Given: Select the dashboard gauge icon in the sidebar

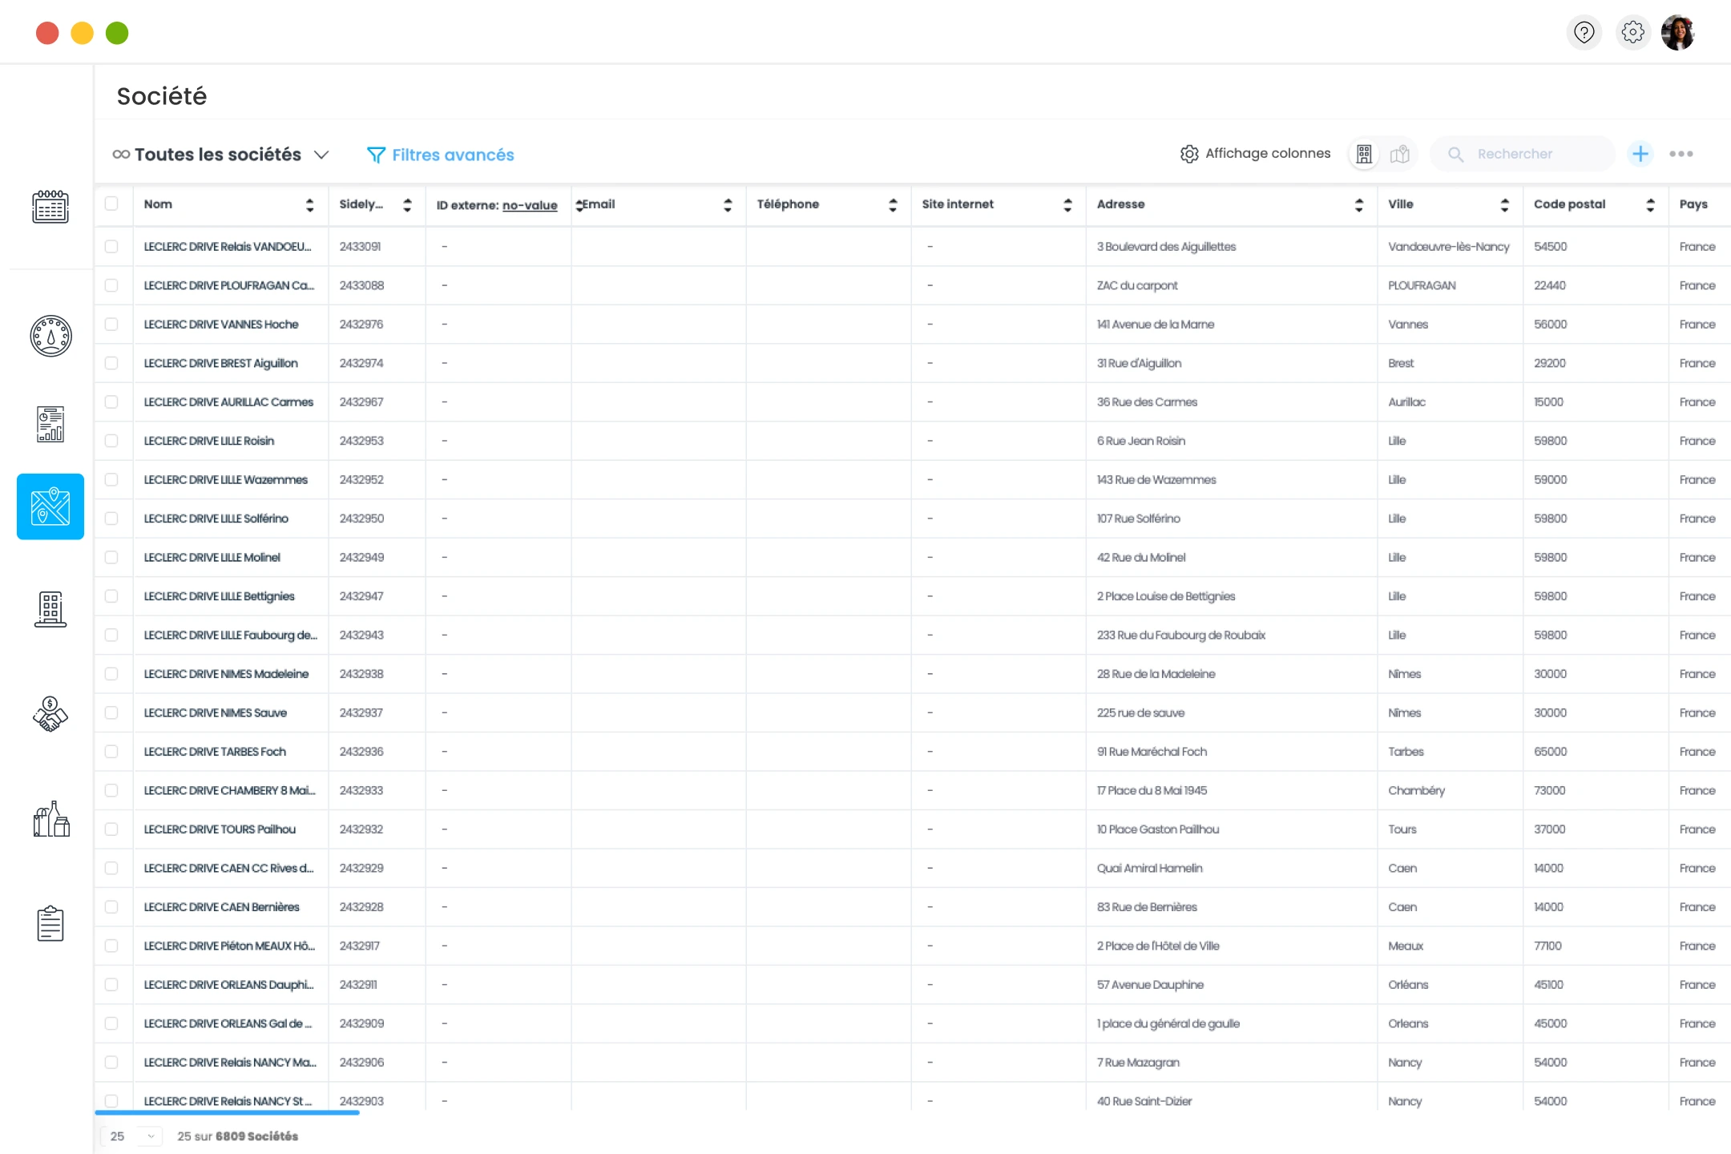Looking at the screenshot, I should pos(50,336).
